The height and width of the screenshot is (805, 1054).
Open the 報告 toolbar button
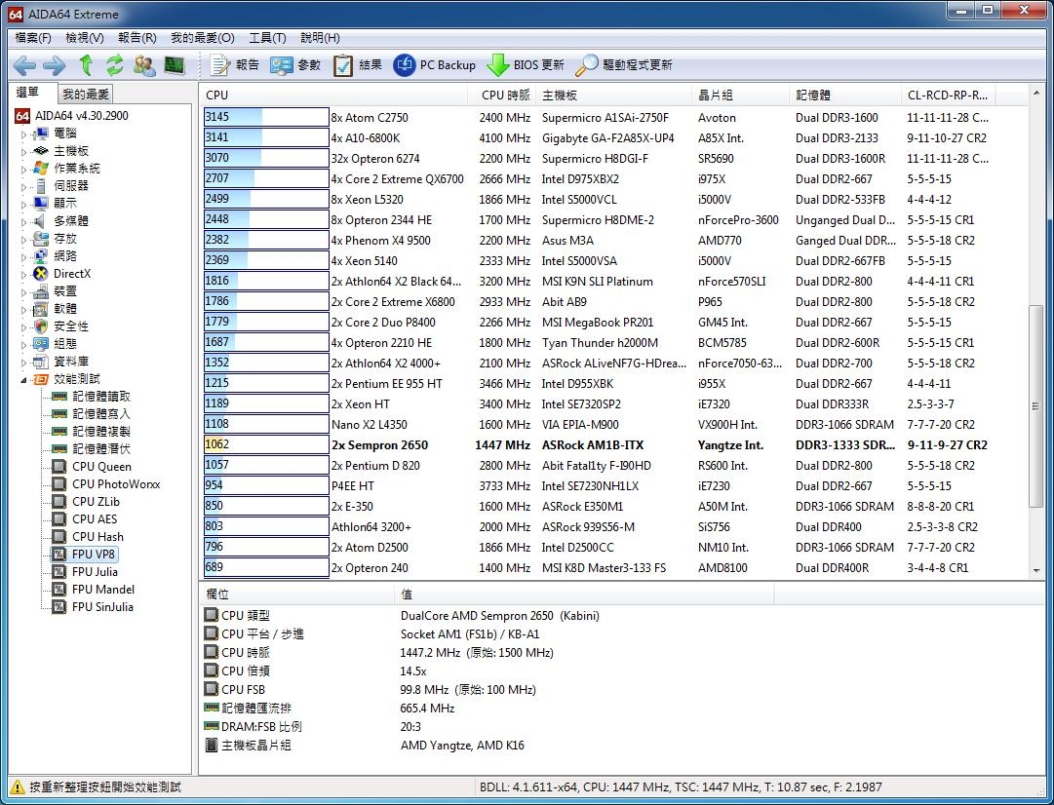(235, 65)
